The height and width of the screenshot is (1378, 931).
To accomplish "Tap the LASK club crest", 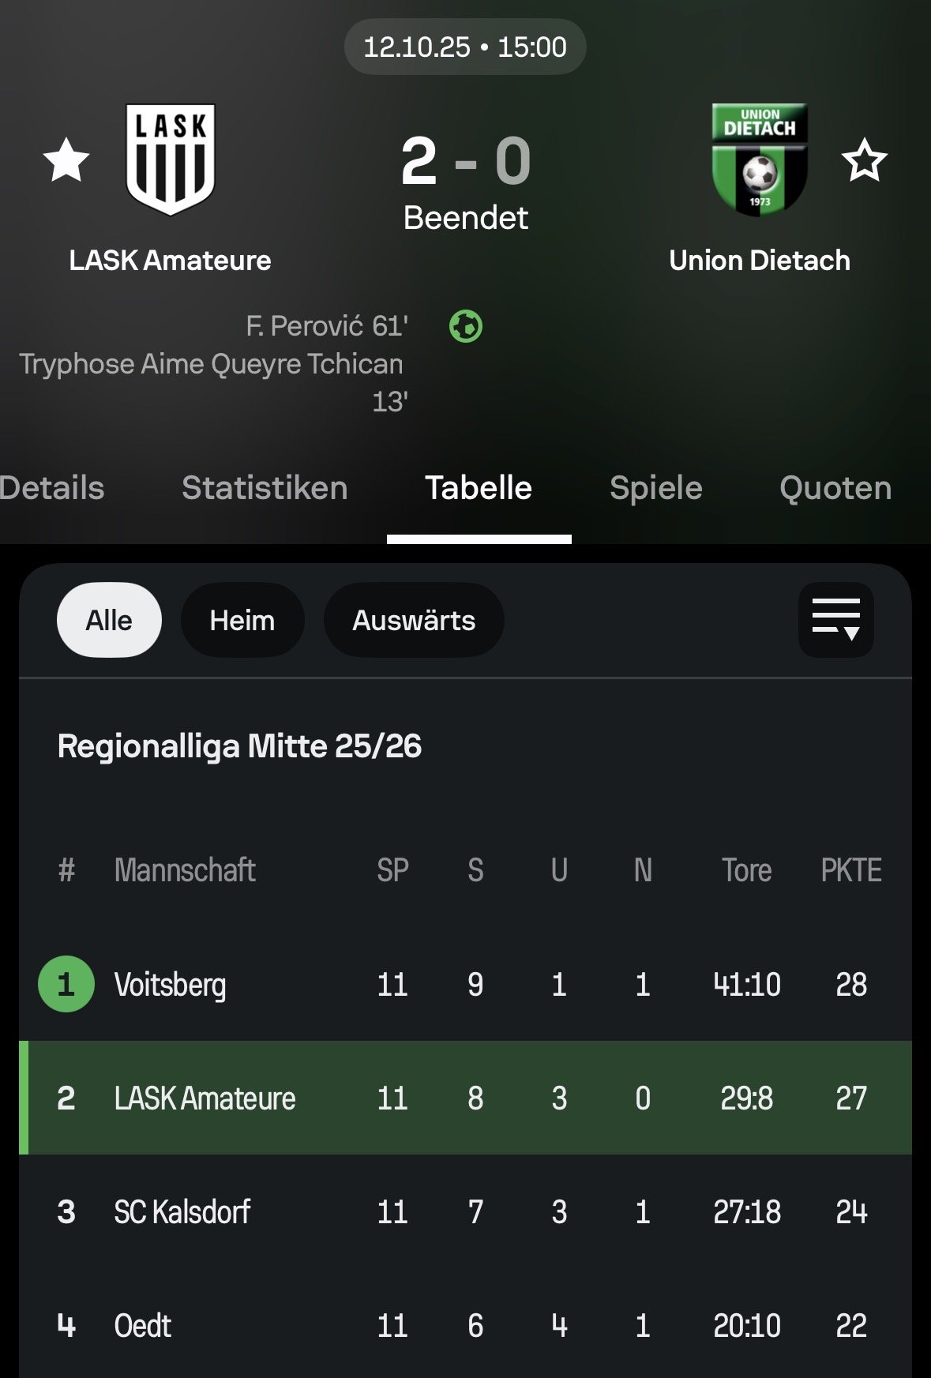I will [171, 160].
